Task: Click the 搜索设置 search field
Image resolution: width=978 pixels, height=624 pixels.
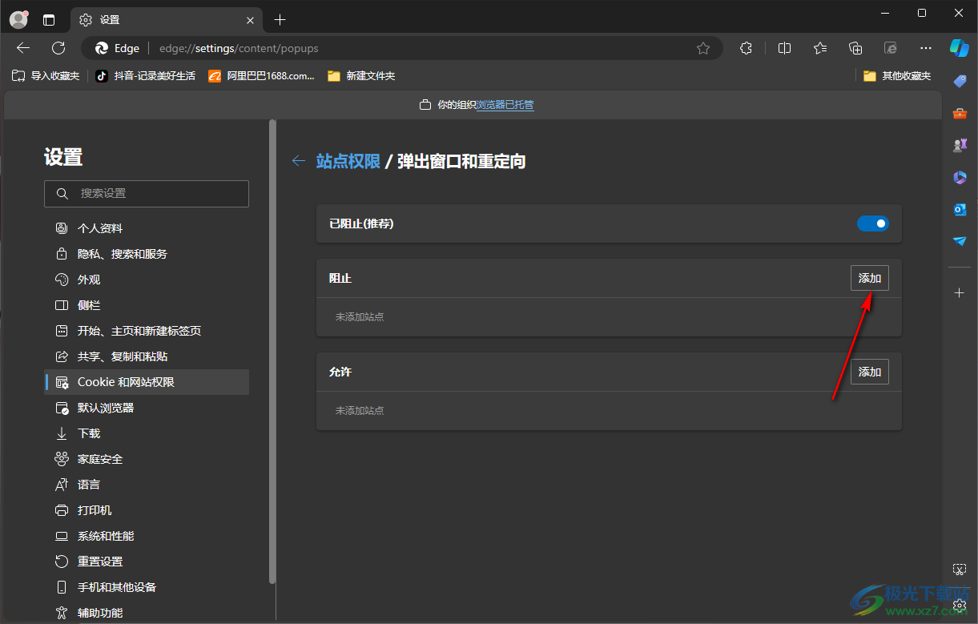Action: point(147,194)
